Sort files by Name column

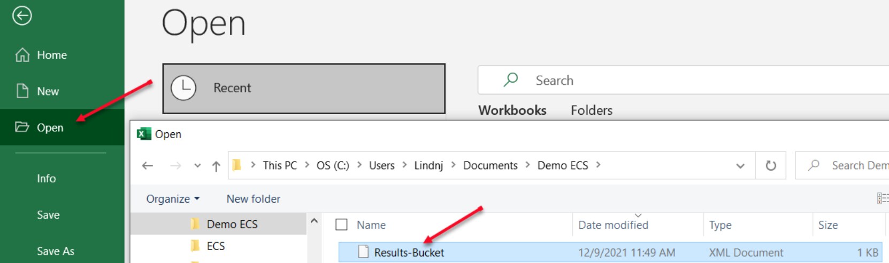[371, 225]
